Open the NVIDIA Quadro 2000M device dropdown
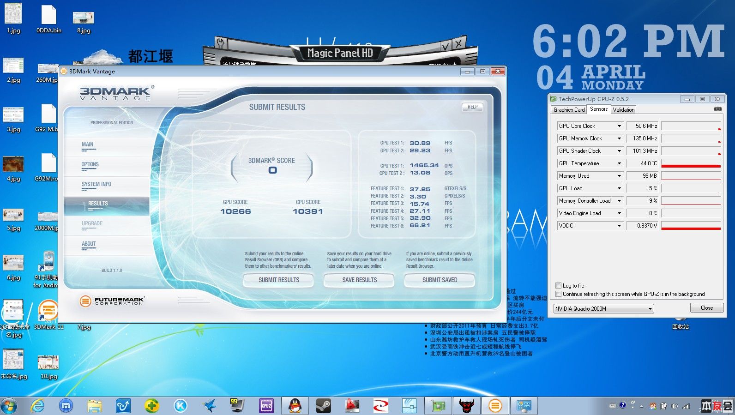This screenshot has height=415, width=735. coord(603,309)
